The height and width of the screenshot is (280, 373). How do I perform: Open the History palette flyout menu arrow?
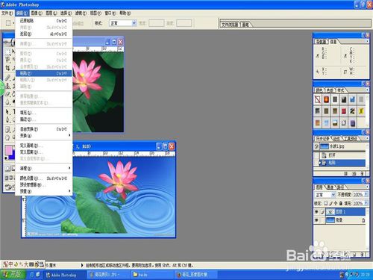(x=367, y=138)
